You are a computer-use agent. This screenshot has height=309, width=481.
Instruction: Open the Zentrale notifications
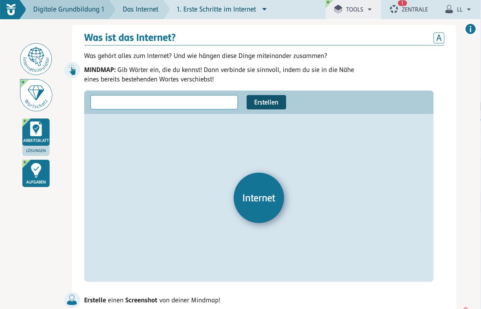click(409, 9)
